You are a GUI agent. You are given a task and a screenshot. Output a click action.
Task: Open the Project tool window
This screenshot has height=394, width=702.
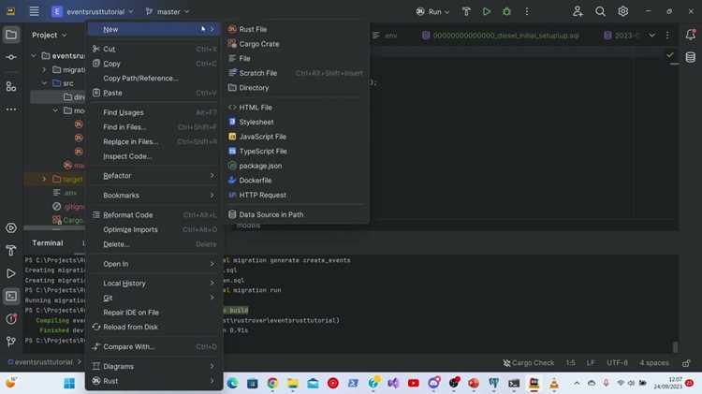tap(11, 35)
